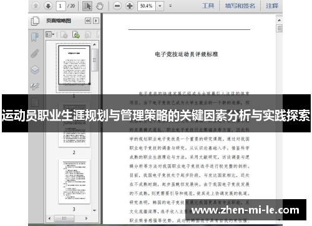Open the attachments paperclip icon
312x226 pixels.
tap(35, 53)
